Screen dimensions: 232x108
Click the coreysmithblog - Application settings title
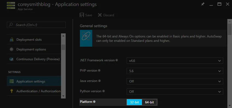[57, 4]
